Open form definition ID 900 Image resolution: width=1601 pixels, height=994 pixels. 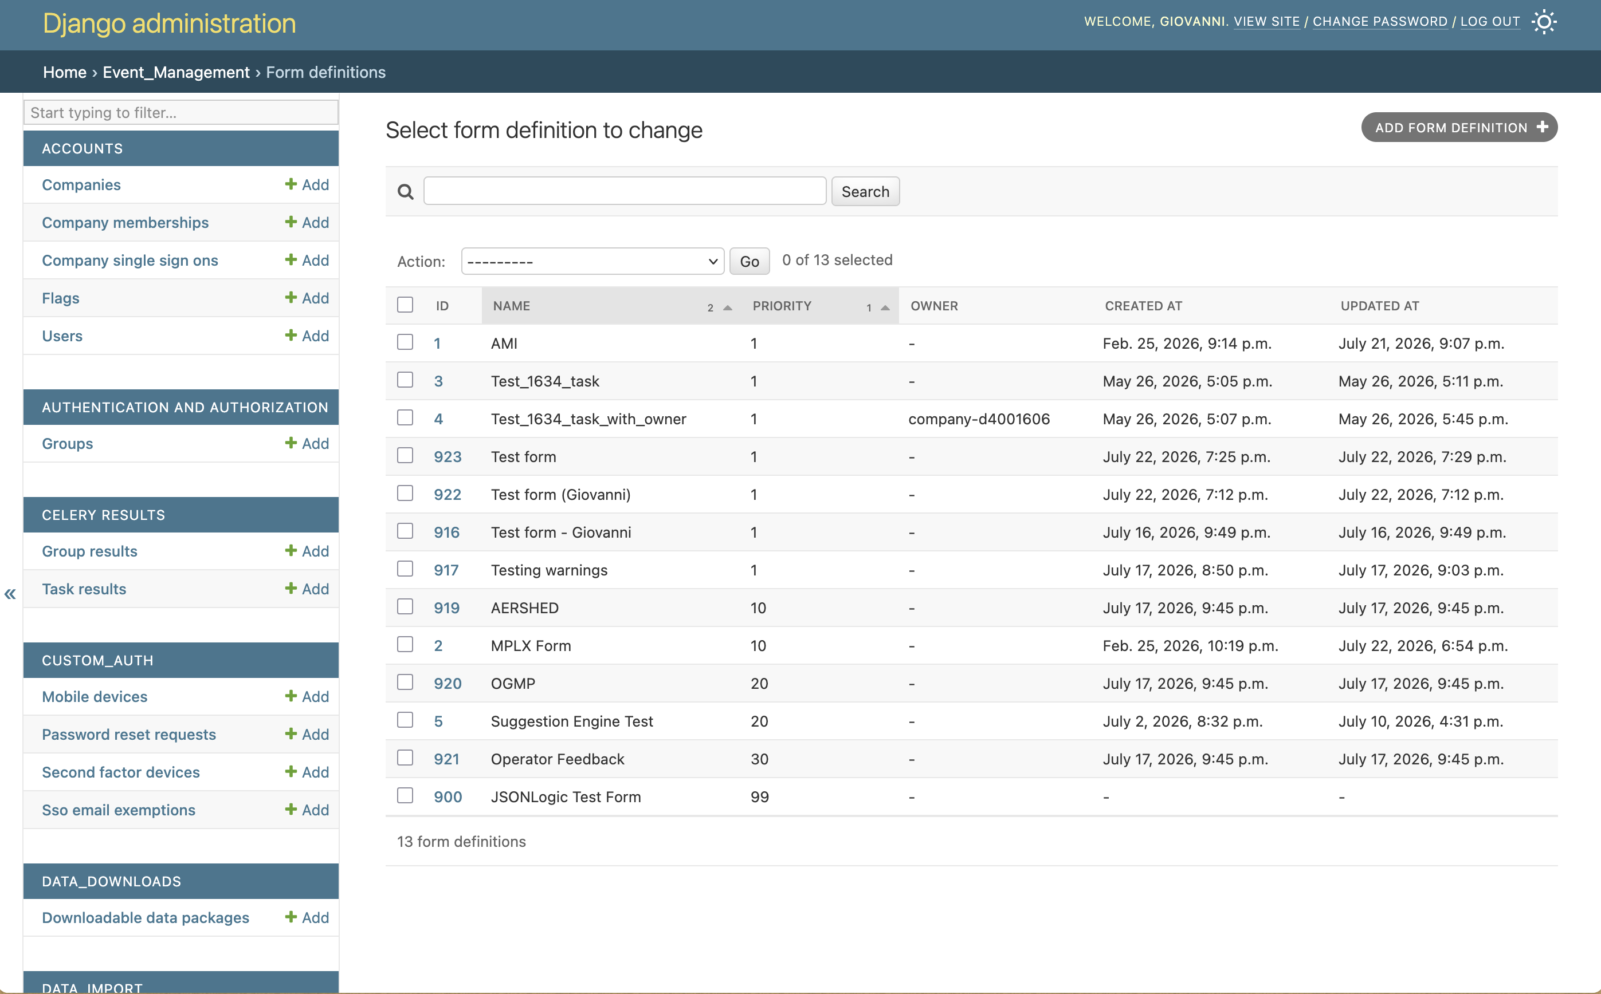click(x=448, y=797)
